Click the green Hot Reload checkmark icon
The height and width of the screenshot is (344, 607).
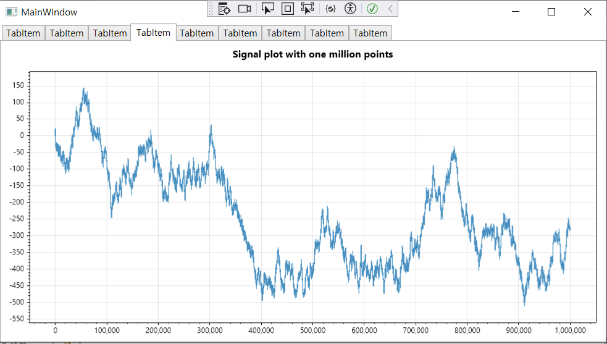click(372, 9)
